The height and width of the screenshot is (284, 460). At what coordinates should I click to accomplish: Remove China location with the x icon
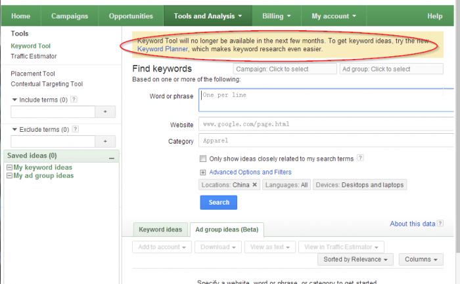255,185
